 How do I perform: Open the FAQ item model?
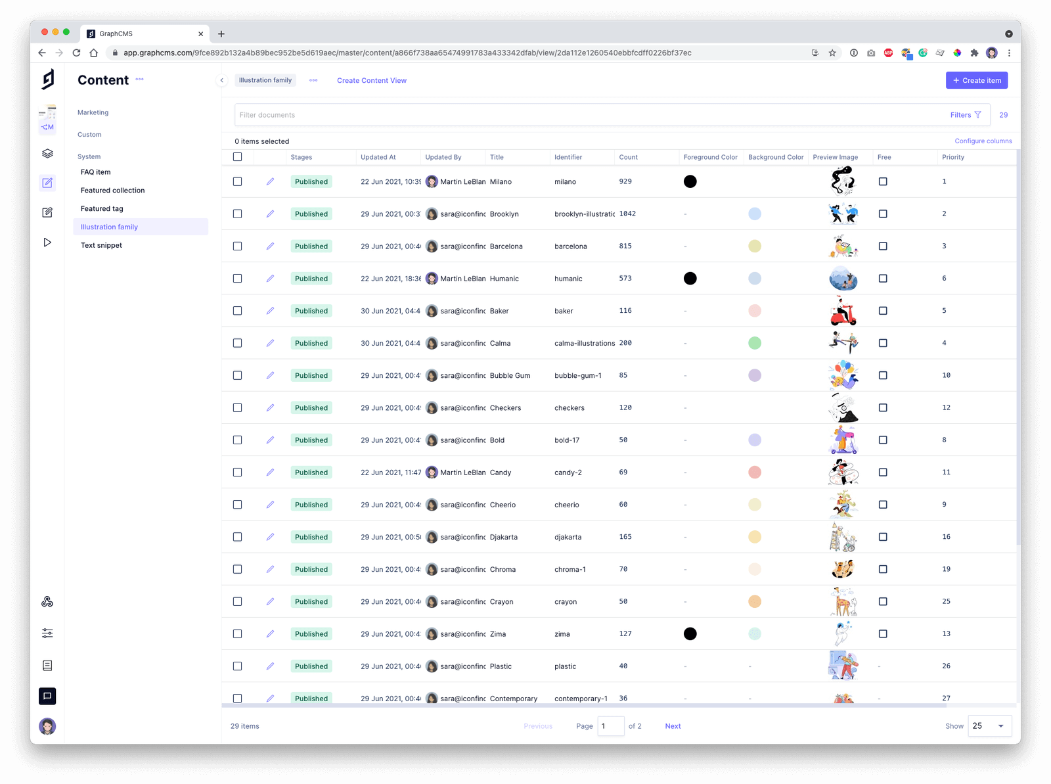pos(96,172)
